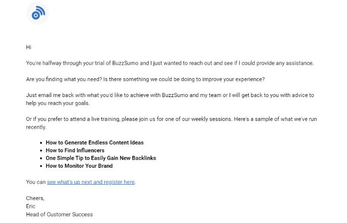
Task: Click the 'Are you finding what you need?' line
Action: [x=145, y=79]
